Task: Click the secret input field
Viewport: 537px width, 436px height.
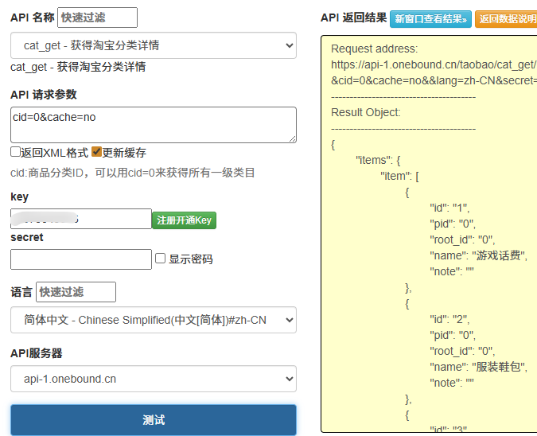Action: (81, 259)
